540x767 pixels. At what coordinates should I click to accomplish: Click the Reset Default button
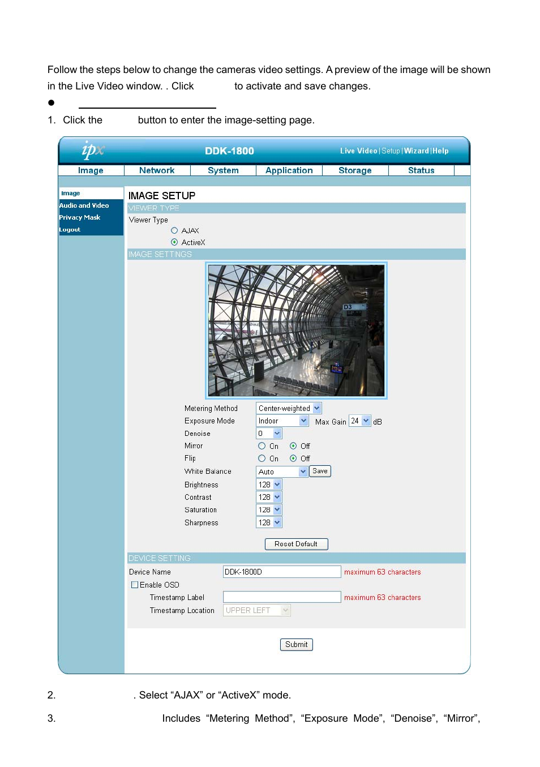tap(296, 544)
